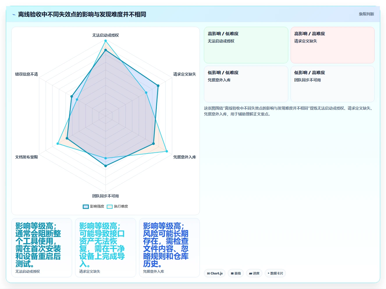
Task: Click the 进度 tag
Action: [254, 273]
